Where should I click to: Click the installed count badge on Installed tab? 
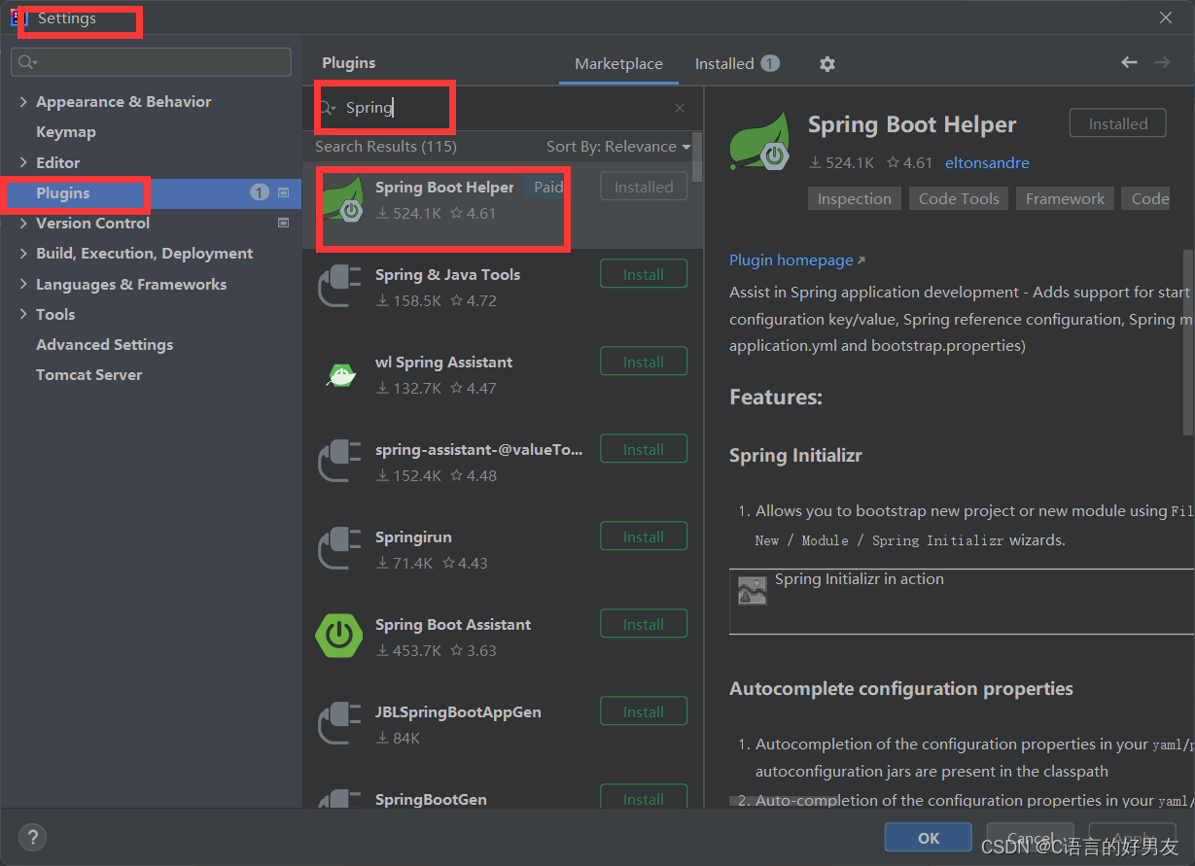click(x=770, y=64)
